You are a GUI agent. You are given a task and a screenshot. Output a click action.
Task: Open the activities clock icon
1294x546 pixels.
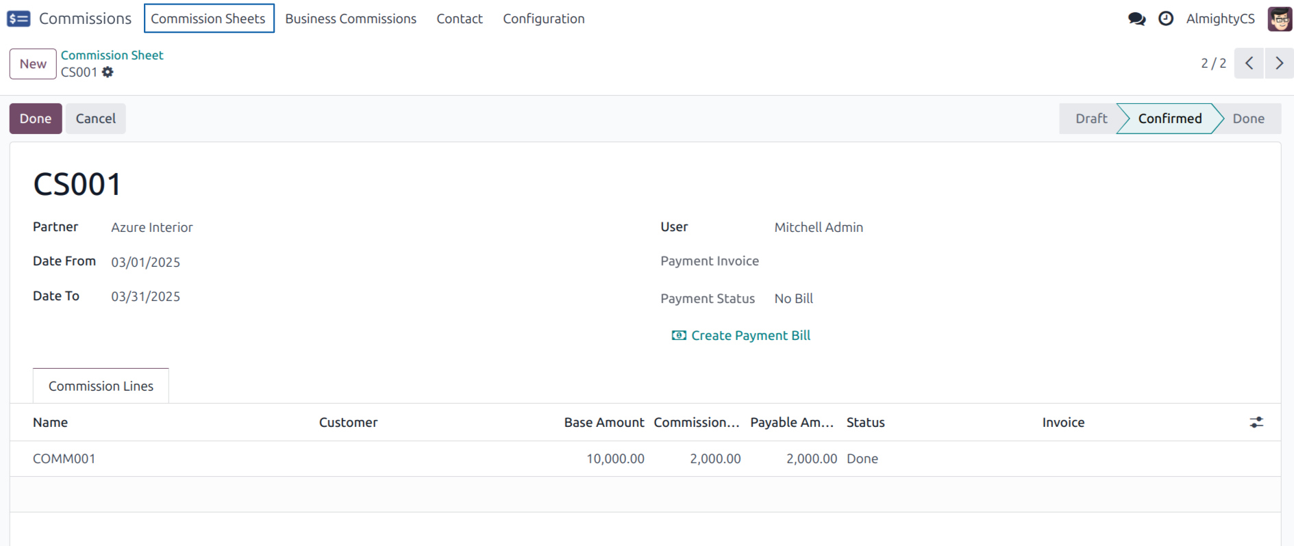(x=1166, y=18)
